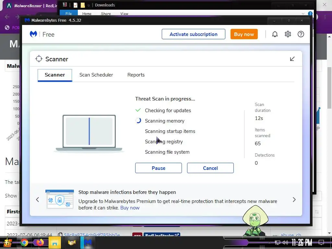Open Chrome from the taskbar
This screenshot has height=249, width=332.
24,243
